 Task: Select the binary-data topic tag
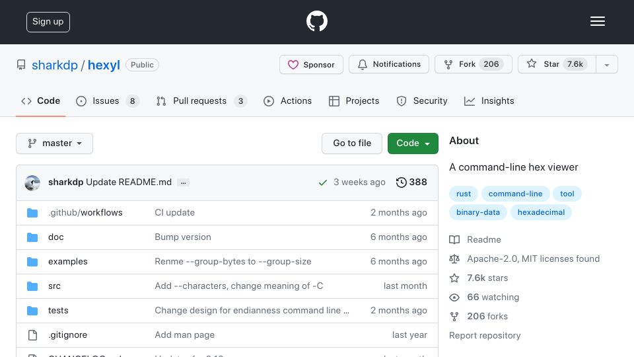pos(478,212)
